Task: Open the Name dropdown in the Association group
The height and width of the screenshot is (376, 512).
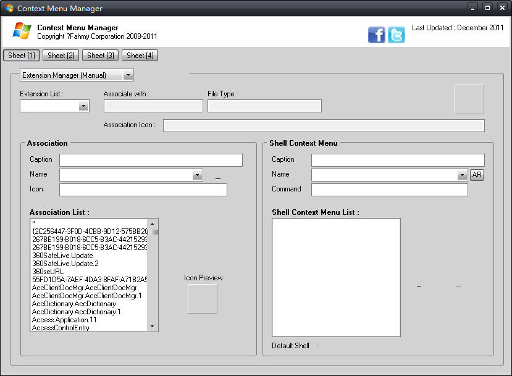Action: [x=197, y=175]
